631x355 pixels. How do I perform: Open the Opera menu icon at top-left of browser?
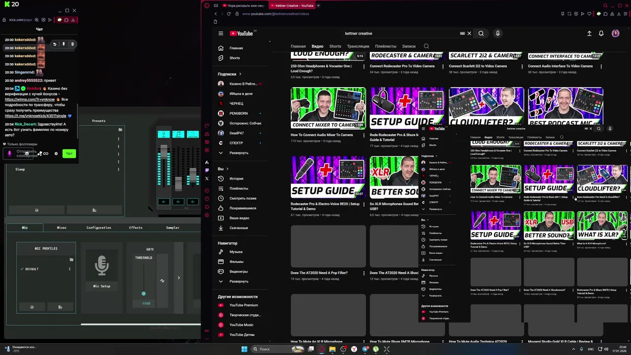pyautogui.click(x=207, y=5)
